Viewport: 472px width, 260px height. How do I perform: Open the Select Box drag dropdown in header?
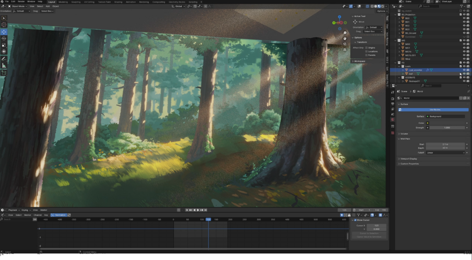(47, 11)
